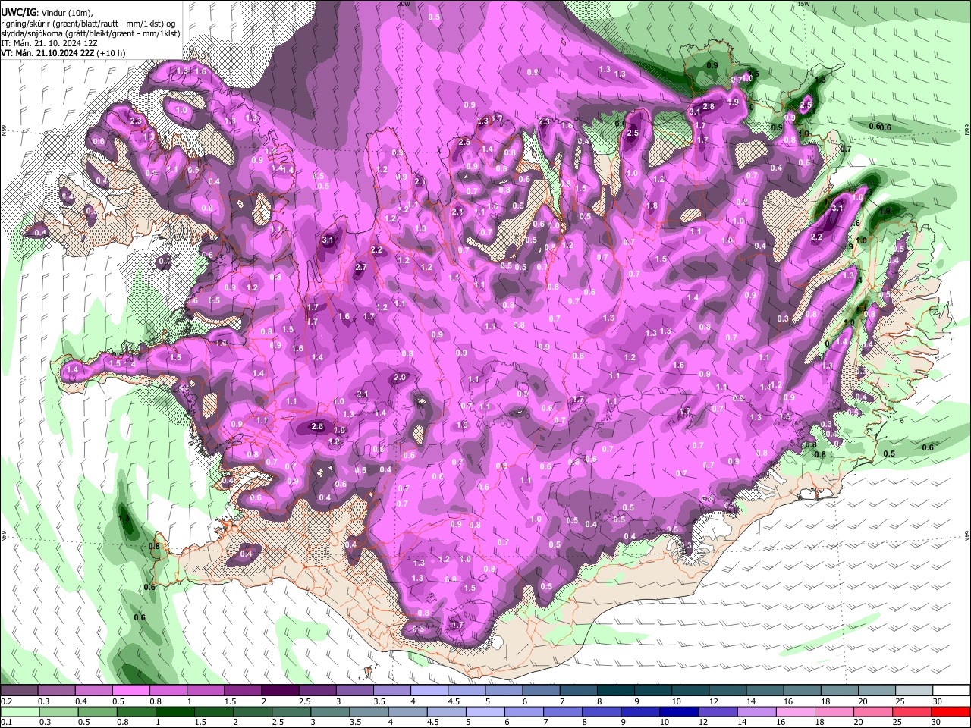Click the 'VT: Mán. 21.10.2024 22Z (+10 h)' line
This screenshot has width=971, height=728.
coord(63,53)
